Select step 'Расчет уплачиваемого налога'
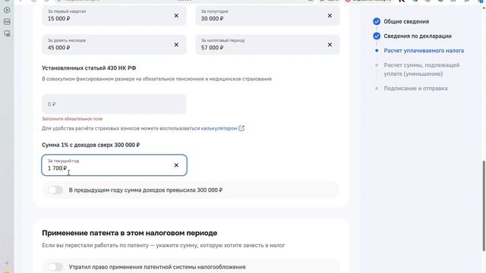The height and width of the screenshot is (273, 486). [x=424, y=51]
